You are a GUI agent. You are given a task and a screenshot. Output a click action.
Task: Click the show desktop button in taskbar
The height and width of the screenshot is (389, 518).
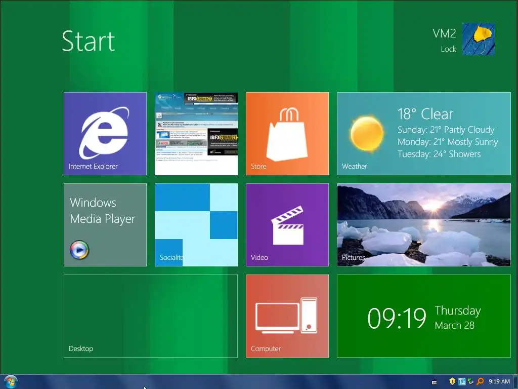[515, 382]
